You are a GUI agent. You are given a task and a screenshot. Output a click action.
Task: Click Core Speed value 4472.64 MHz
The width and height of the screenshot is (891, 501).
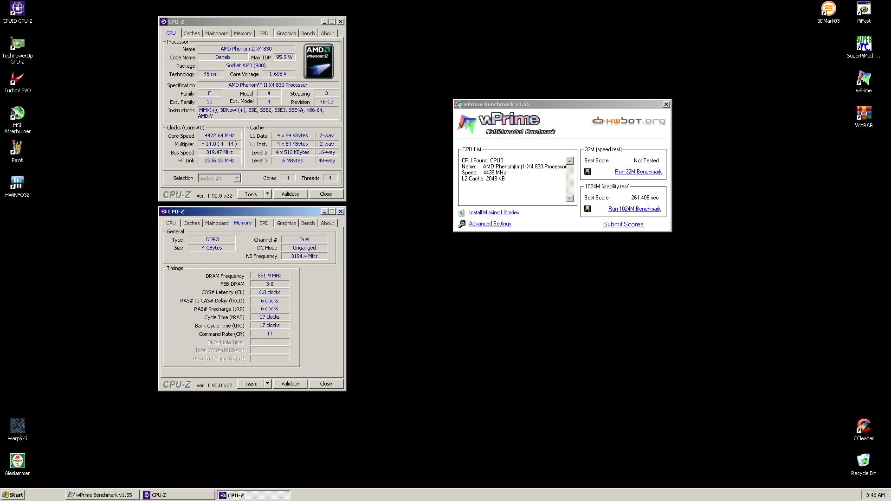point(220,135)
